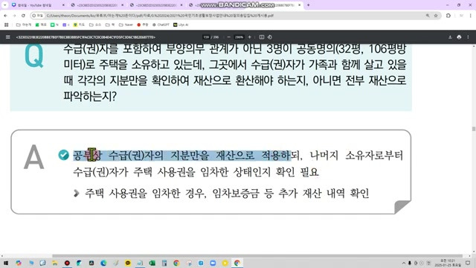Click text '주택 사용권을 임차한 상태인지 확인 필요'
This screenshot has width=476, height=268.
click(226, 172)
